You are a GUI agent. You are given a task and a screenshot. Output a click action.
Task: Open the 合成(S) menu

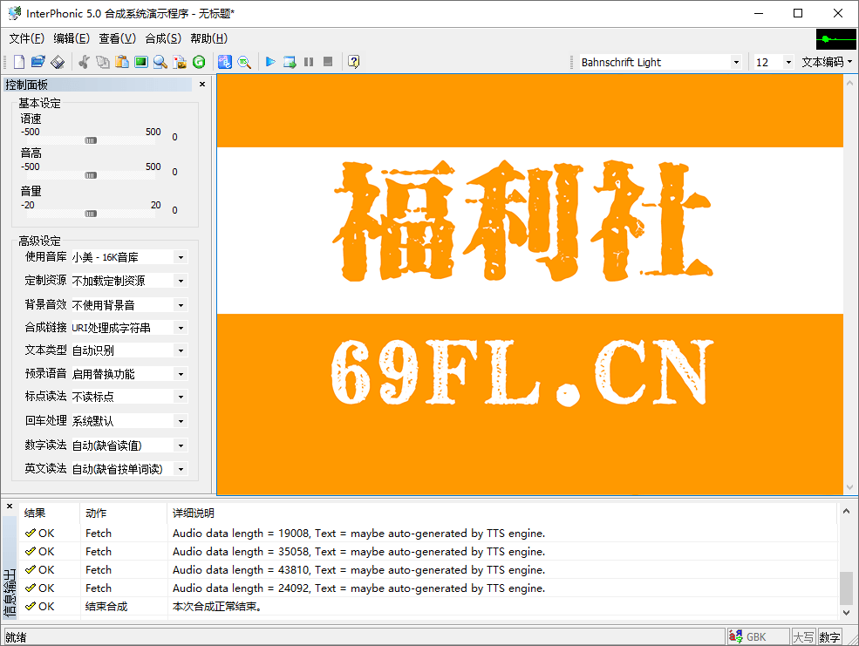[163, 38]
